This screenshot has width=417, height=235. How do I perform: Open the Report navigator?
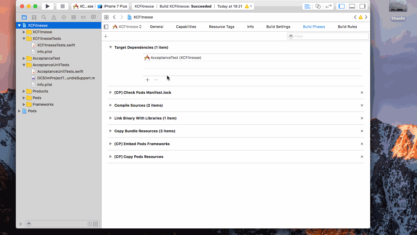pos(93,17)
